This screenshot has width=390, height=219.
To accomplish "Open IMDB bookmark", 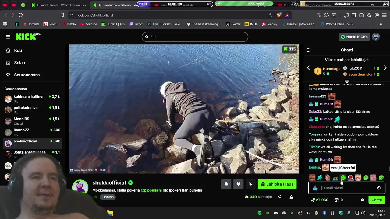I will click(x=251, y=24).
